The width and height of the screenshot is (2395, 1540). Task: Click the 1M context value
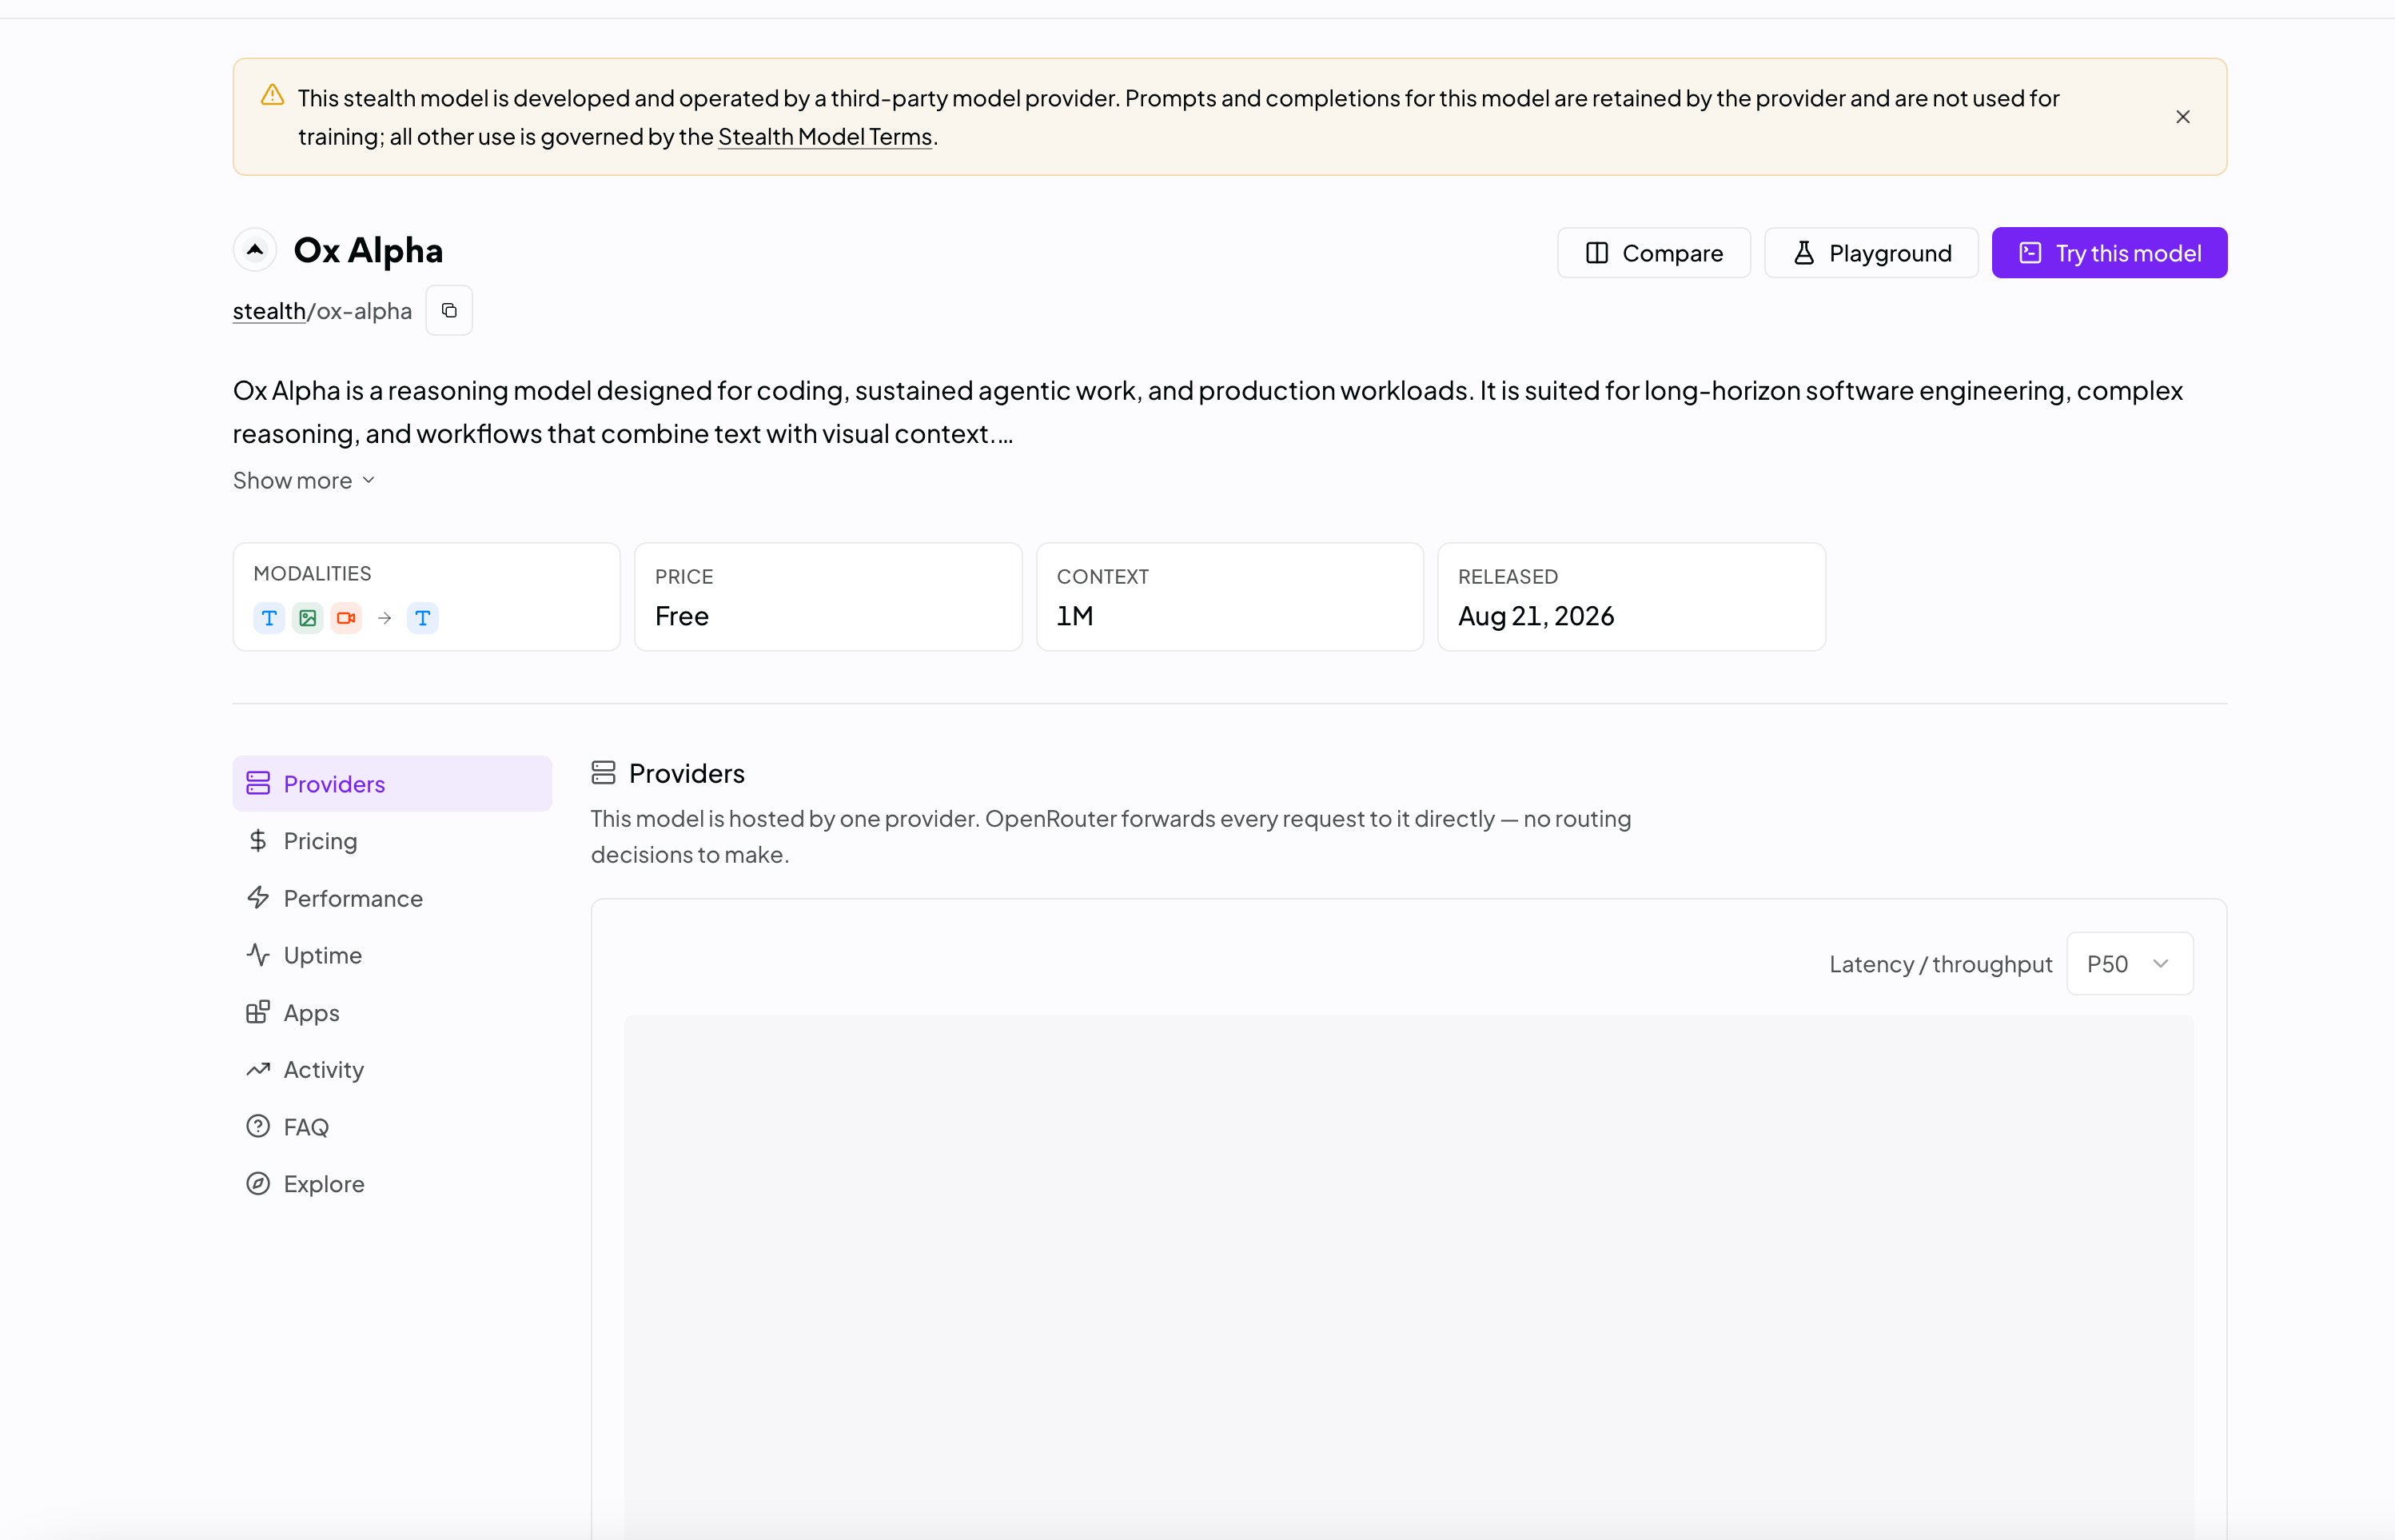click(x=1074, y=616)
